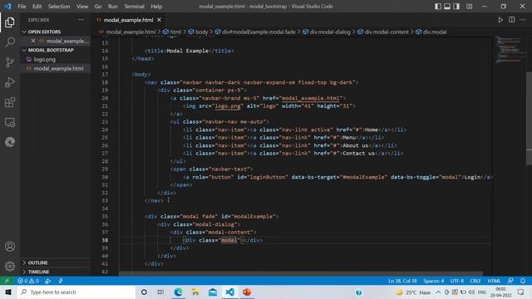Screen dimensions: 532x299
Task: Click the feedback icon in status bar
Action: [x=510, y=281]
